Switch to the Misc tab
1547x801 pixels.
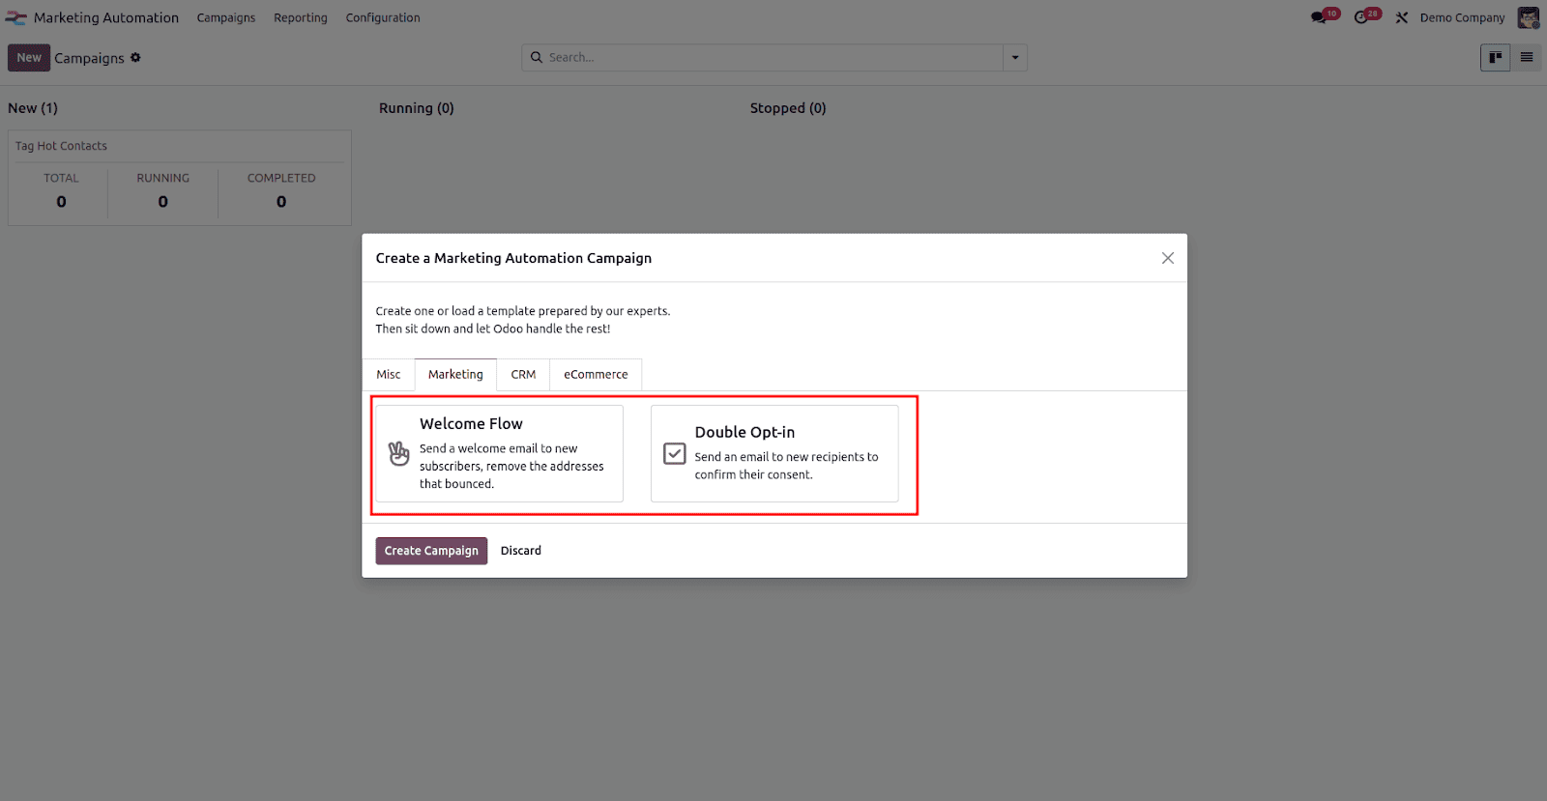(x=389, y=375)
